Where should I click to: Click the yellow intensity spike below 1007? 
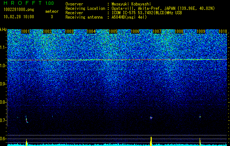click(x=151, y=141)
